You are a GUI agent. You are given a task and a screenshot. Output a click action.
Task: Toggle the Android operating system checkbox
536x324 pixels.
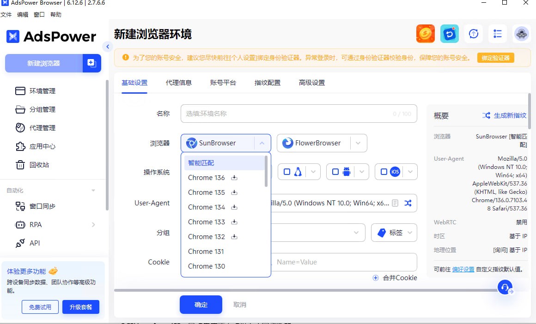[335, 172]
